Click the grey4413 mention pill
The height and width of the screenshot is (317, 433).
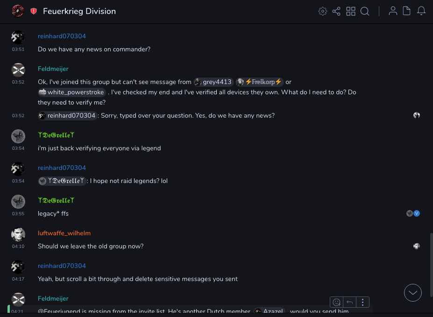pos(213,82)
